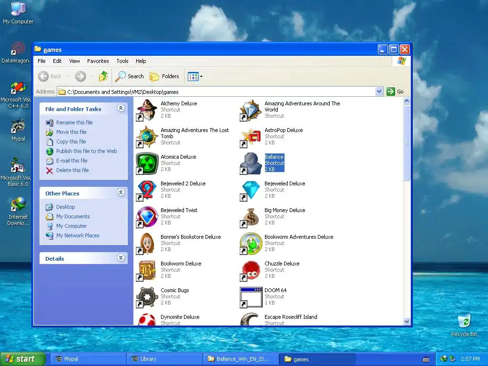
Task: Open the File menu
Action: 41,61
